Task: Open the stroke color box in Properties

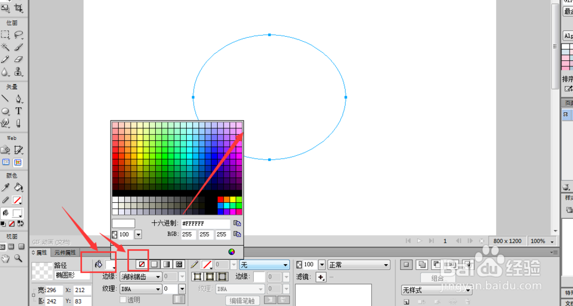Action: click(207, 265)
